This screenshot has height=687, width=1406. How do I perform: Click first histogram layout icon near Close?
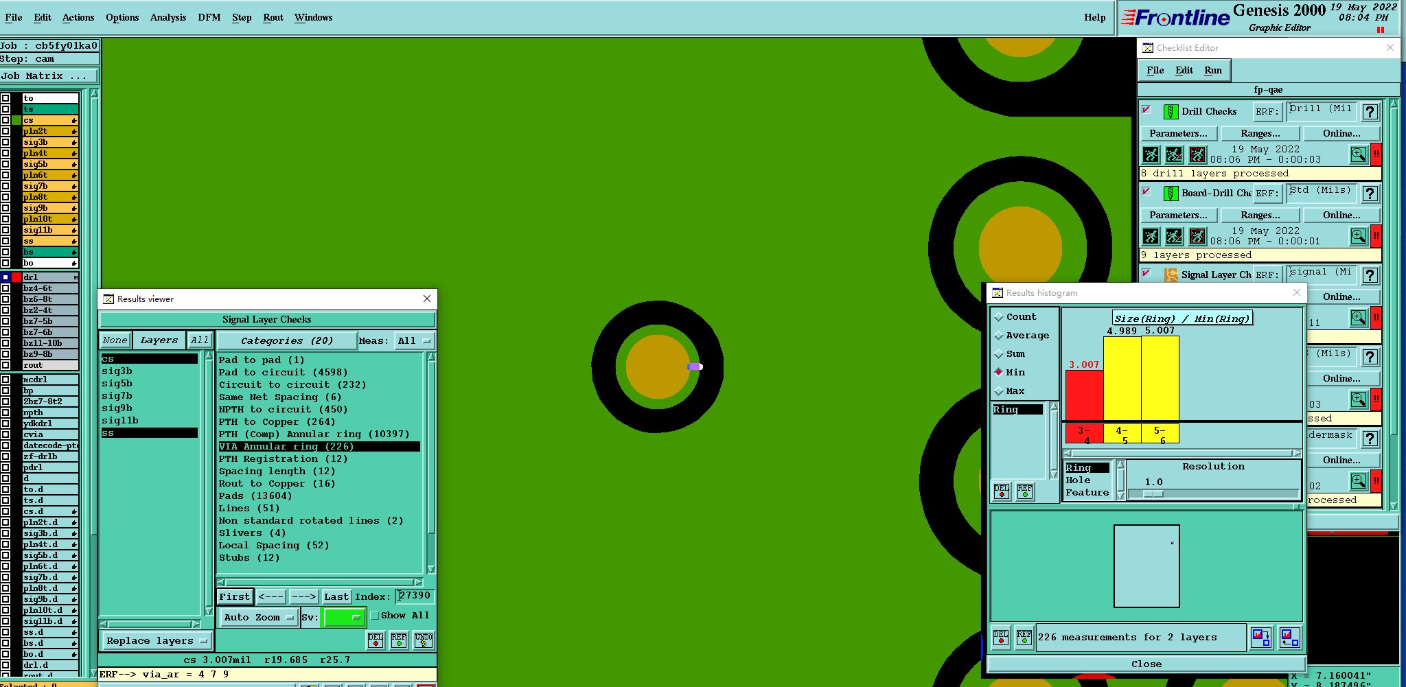click(x=1261, y=638)
